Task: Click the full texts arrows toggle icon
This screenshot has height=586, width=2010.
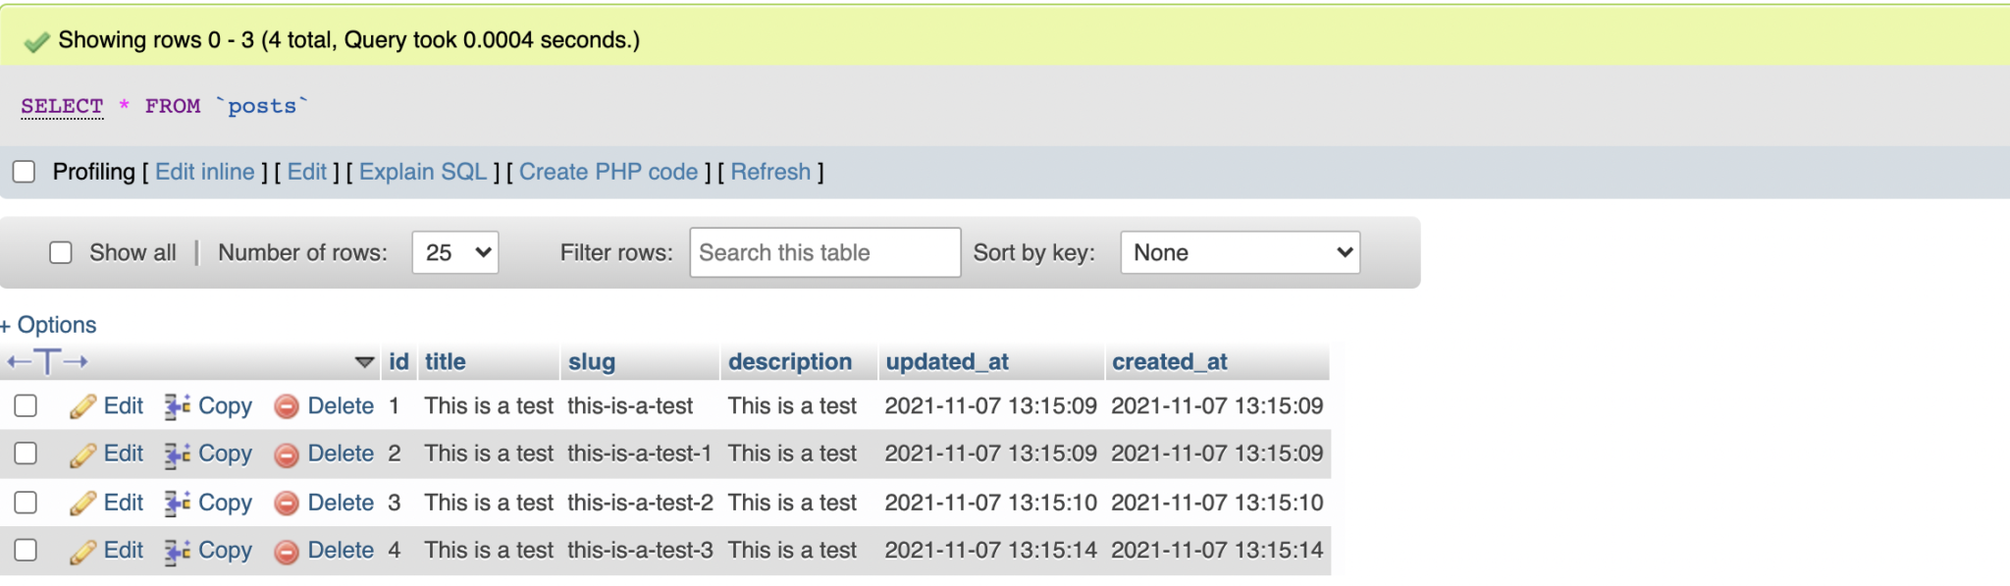Action: [x=47, y=362]
